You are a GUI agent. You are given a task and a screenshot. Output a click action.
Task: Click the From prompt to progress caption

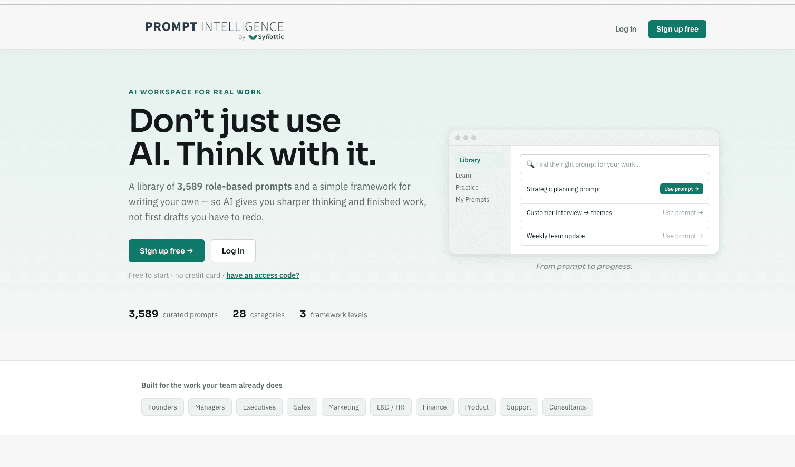pos(584,266)
